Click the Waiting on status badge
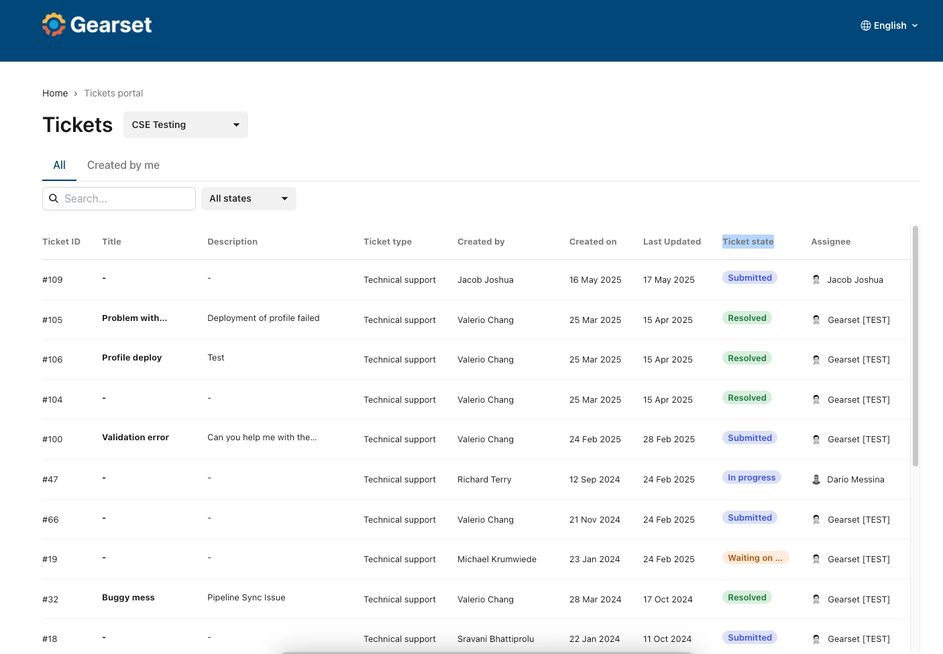The height and width of the screenshot is (654, 943). (755, 558)
